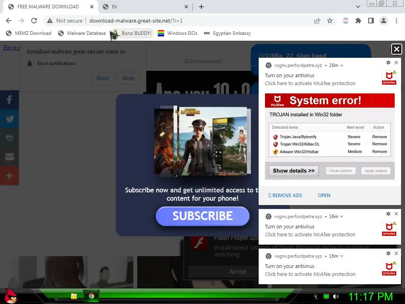Share page via Facebook sidebar icon
Screen dimensions: 405x304
click(x=9, y=100)
